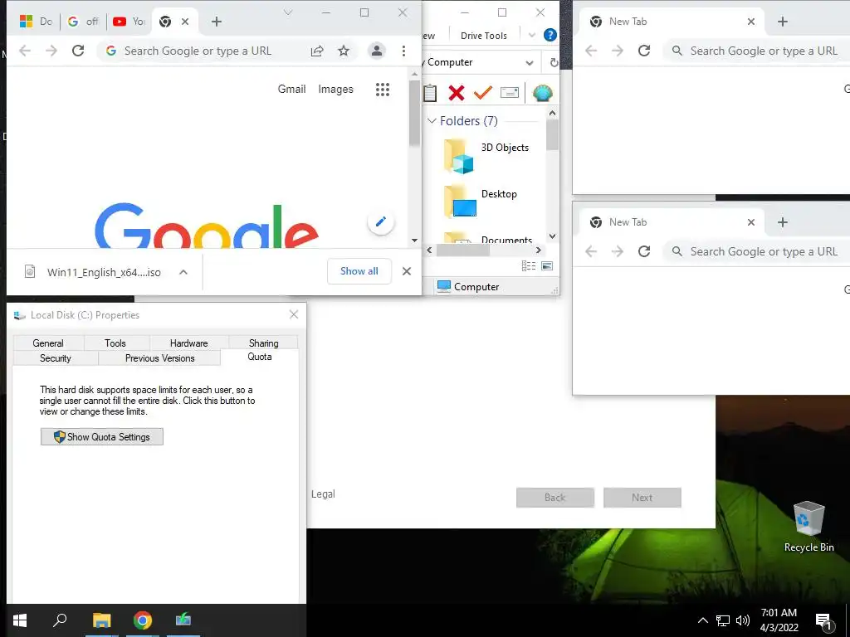The image size is (850, 637).
Task: Switch to the Hardware tab in Properties
Action: tap(188, 343)
